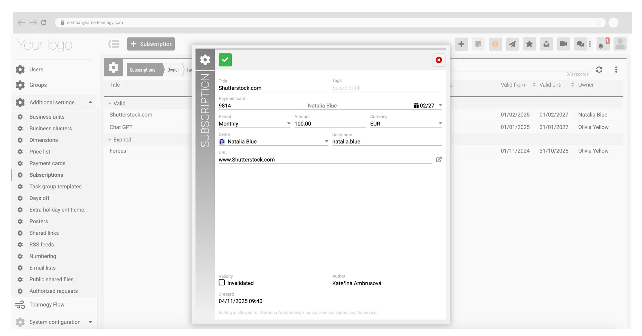Image resolution: width=642 pixels, height=336 pixels.
Task: Open the video camera call icon
Action: (x=563, y=44)
